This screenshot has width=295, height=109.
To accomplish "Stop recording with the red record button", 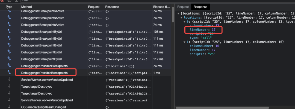I will coord(2,1).
